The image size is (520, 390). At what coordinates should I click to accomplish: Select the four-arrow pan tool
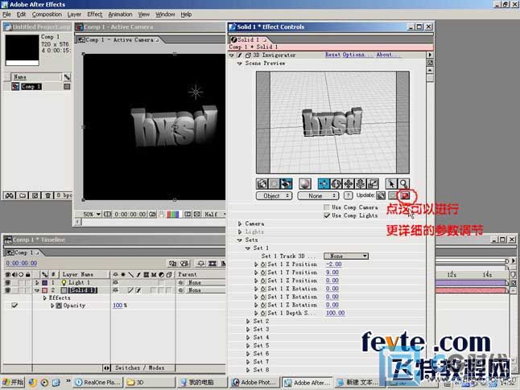click(349, 183)
